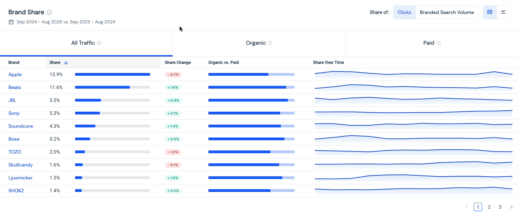The height and width of the screenshot is (215, 518).
Task: Click Bose's share over time sparkline
Action: point(413,139)
